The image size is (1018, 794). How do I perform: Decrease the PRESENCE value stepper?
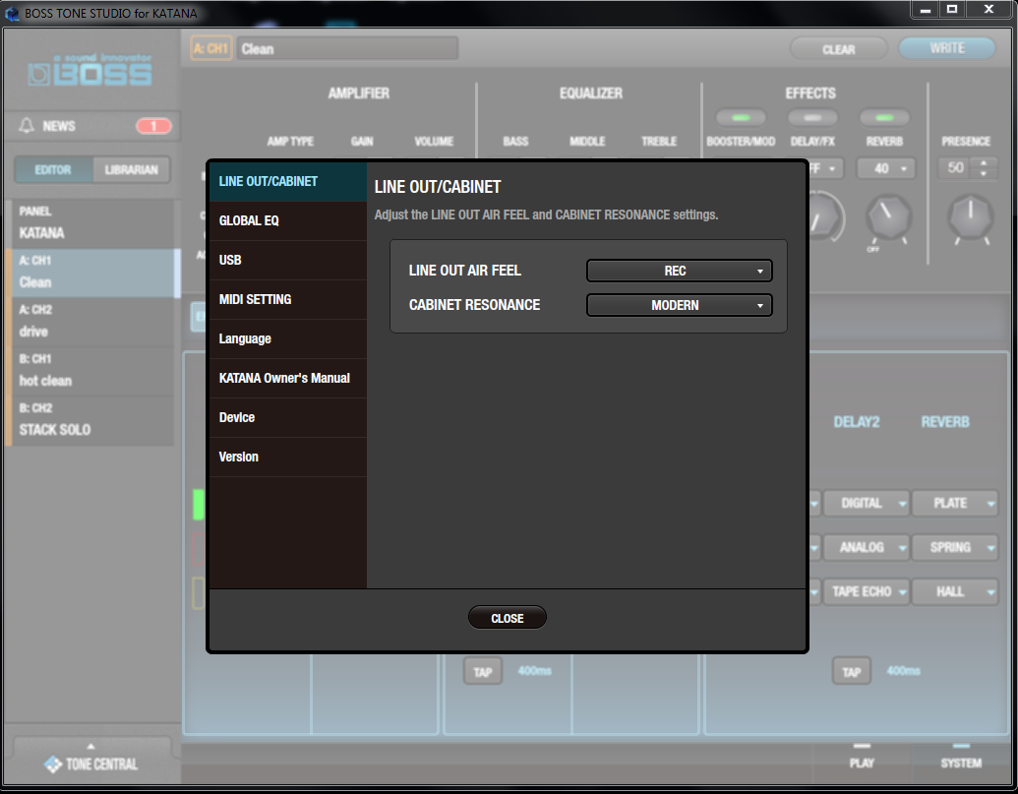tap(984, 173)
